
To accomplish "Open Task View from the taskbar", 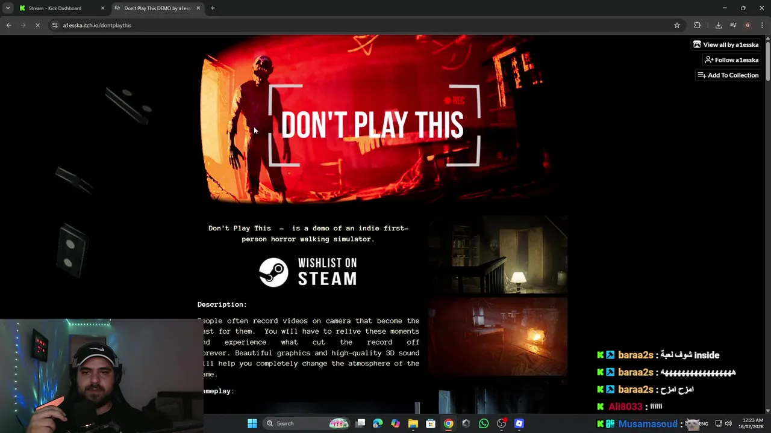I will 360,423.
